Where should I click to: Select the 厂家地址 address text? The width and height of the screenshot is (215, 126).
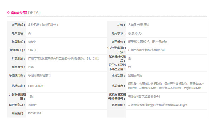click(63, 58)
